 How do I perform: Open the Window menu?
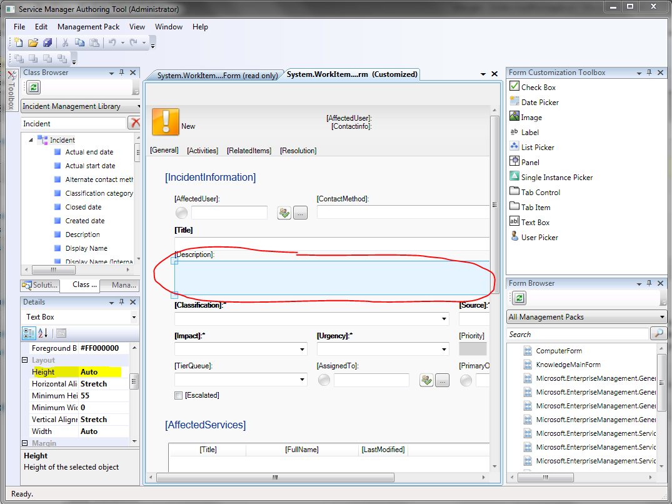[x=168, y=26]
